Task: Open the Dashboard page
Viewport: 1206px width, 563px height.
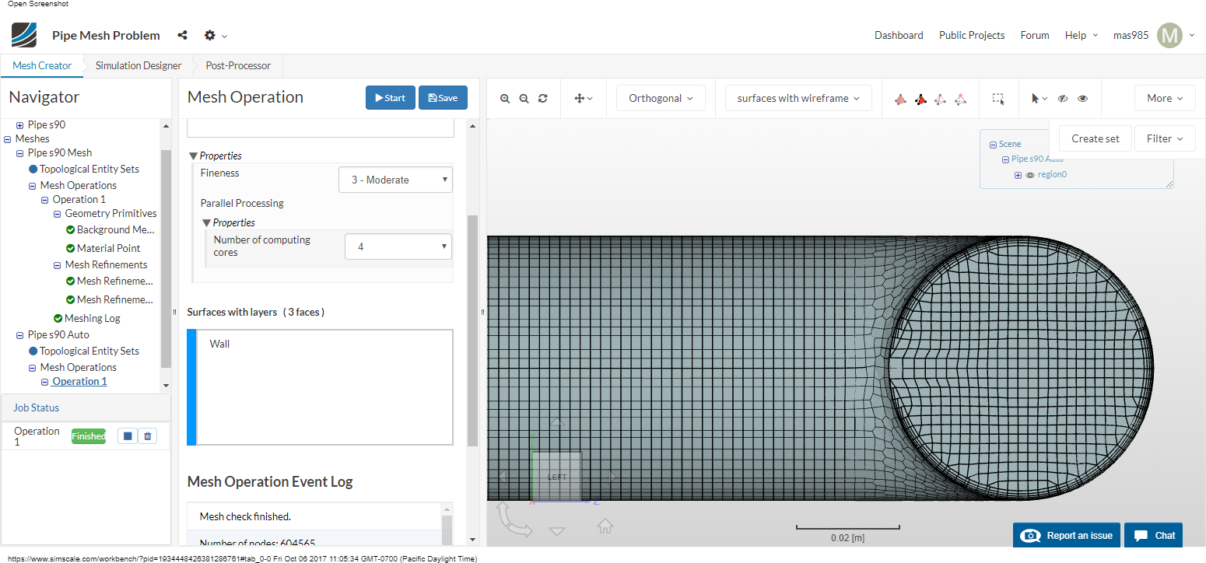Action: pyautogui.click(x=899, y=35)
